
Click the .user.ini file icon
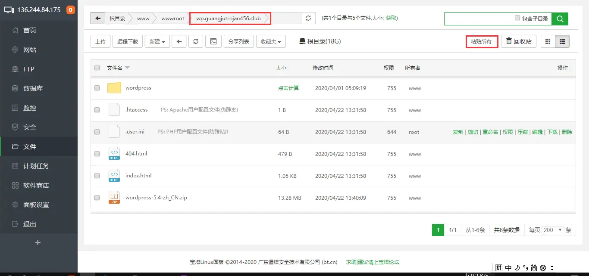(x=114, y=132)
